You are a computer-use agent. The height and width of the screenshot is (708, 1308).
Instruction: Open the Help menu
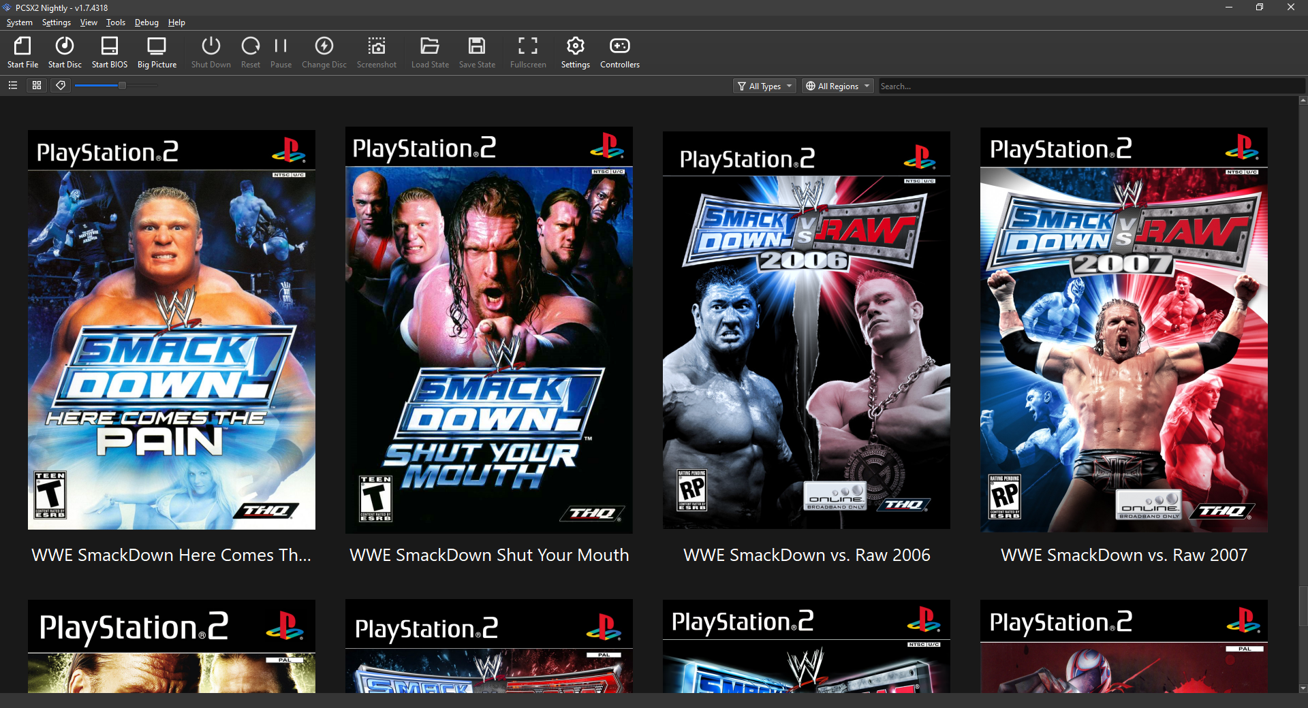click(x=176, y=22)
